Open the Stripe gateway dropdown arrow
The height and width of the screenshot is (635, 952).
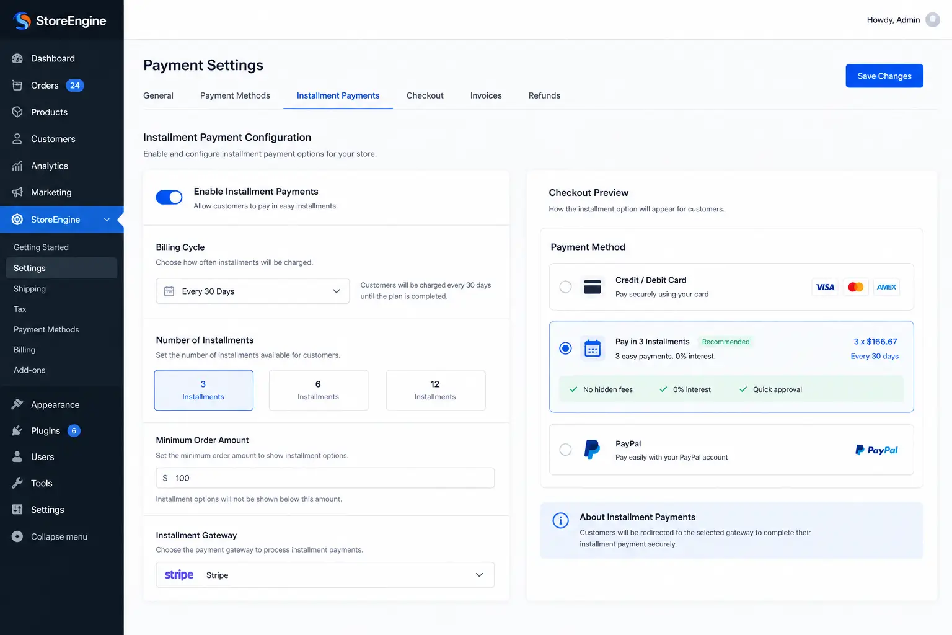point(479,575)
